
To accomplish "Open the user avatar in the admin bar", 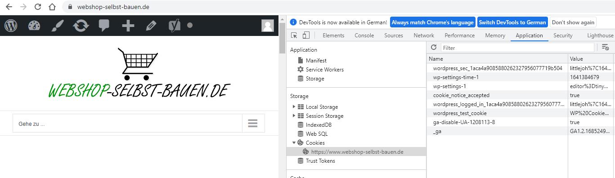I will pyautogui.click(x=268, y=26).
